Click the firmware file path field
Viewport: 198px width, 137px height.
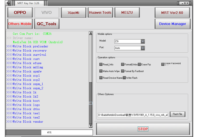pos(133,115)
